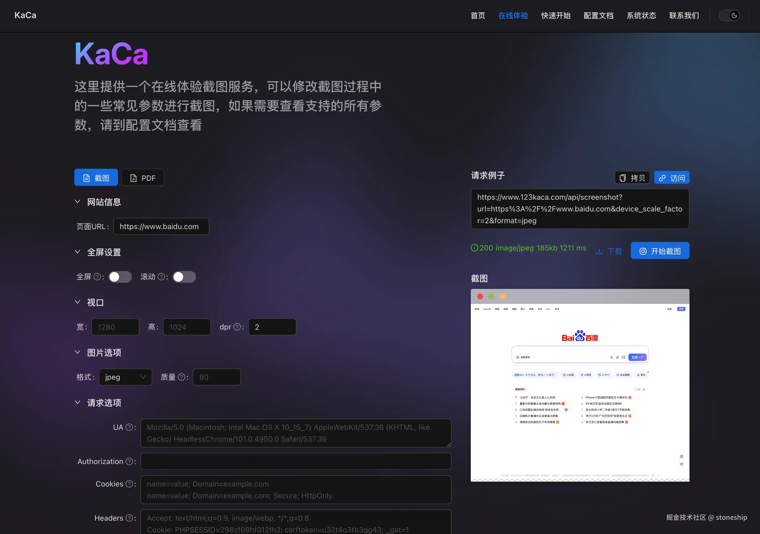Switch to the PDF tab
Viewport: 760px width, 534px height.
(x=143, y=178)
